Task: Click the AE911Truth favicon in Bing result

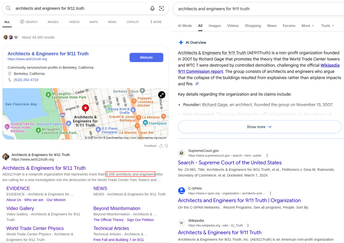Action: tap(6, 157)
